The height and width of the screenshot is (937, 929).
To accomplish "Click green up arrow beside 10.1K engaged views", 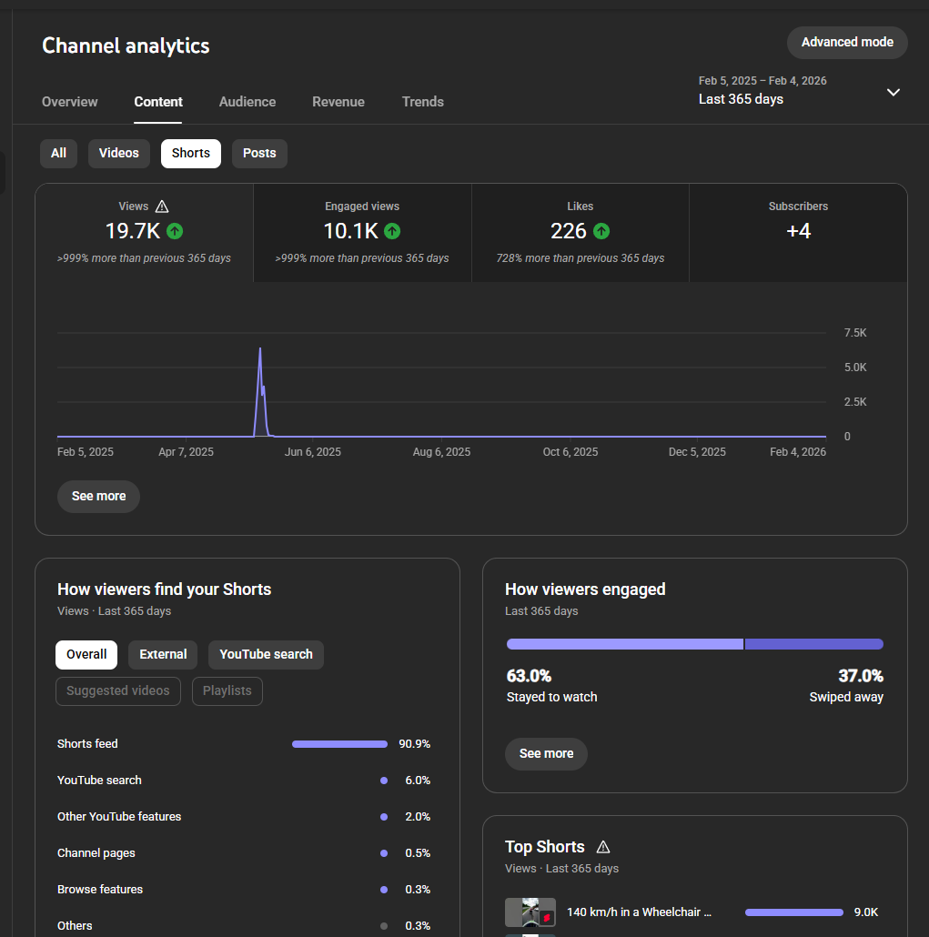I will pos(392,231).
